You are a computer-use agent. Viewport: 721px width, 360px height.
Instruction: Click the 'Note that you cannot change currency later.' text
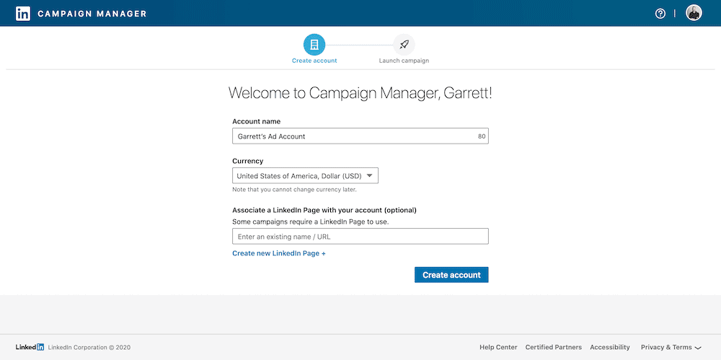pyautogui.click(x=294, y=189)
